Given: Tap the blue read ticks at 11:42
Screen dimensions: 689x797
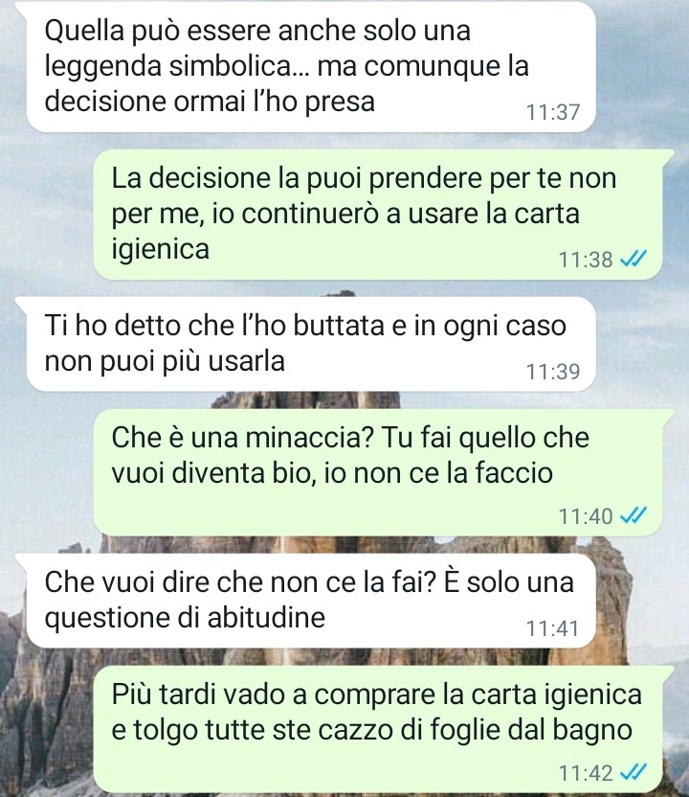Looking at the screenshot, I should coord(633,773).
